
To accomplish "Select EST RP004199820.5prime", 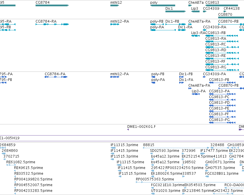I will (x=15, y=182).
